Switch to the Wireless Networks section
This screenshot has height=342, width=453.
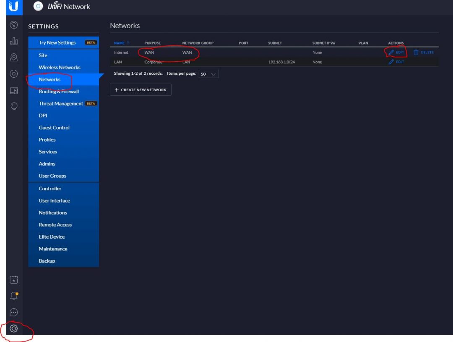pos(60,67)
